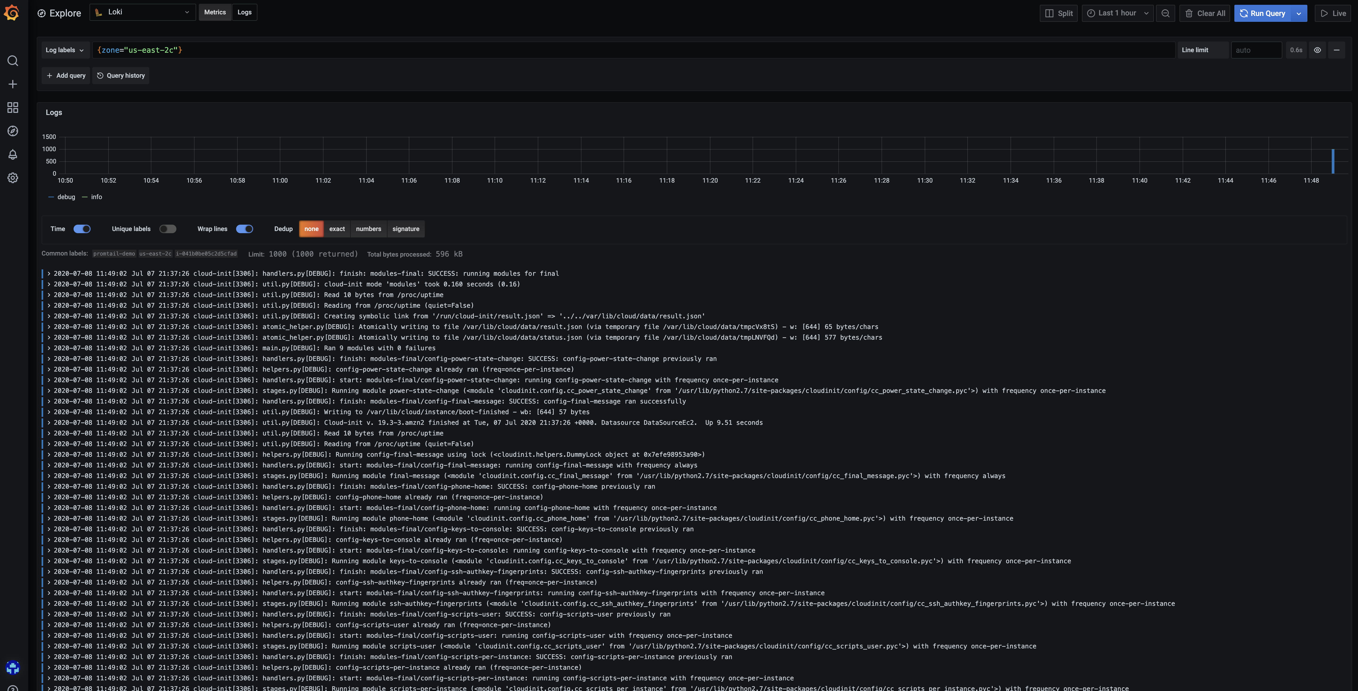This screenshot has height=691, width=1358.
Task: Remove the query with the minus icon
Action: click(x=1337, y=50)
